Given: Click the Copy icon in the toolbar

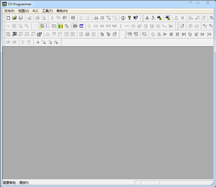Looking at the screenshot, I should (58, 18).
